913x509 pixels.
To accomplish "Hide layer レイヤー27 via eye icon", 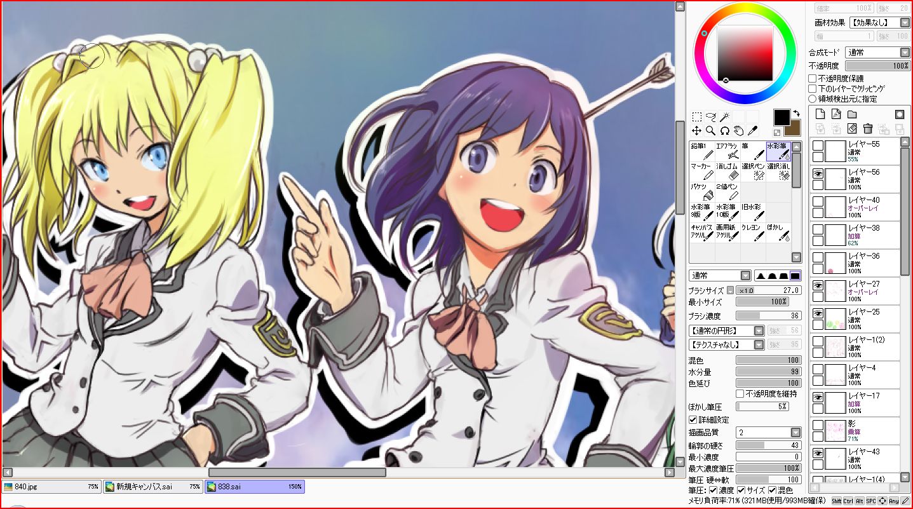I will coord(818,285).
